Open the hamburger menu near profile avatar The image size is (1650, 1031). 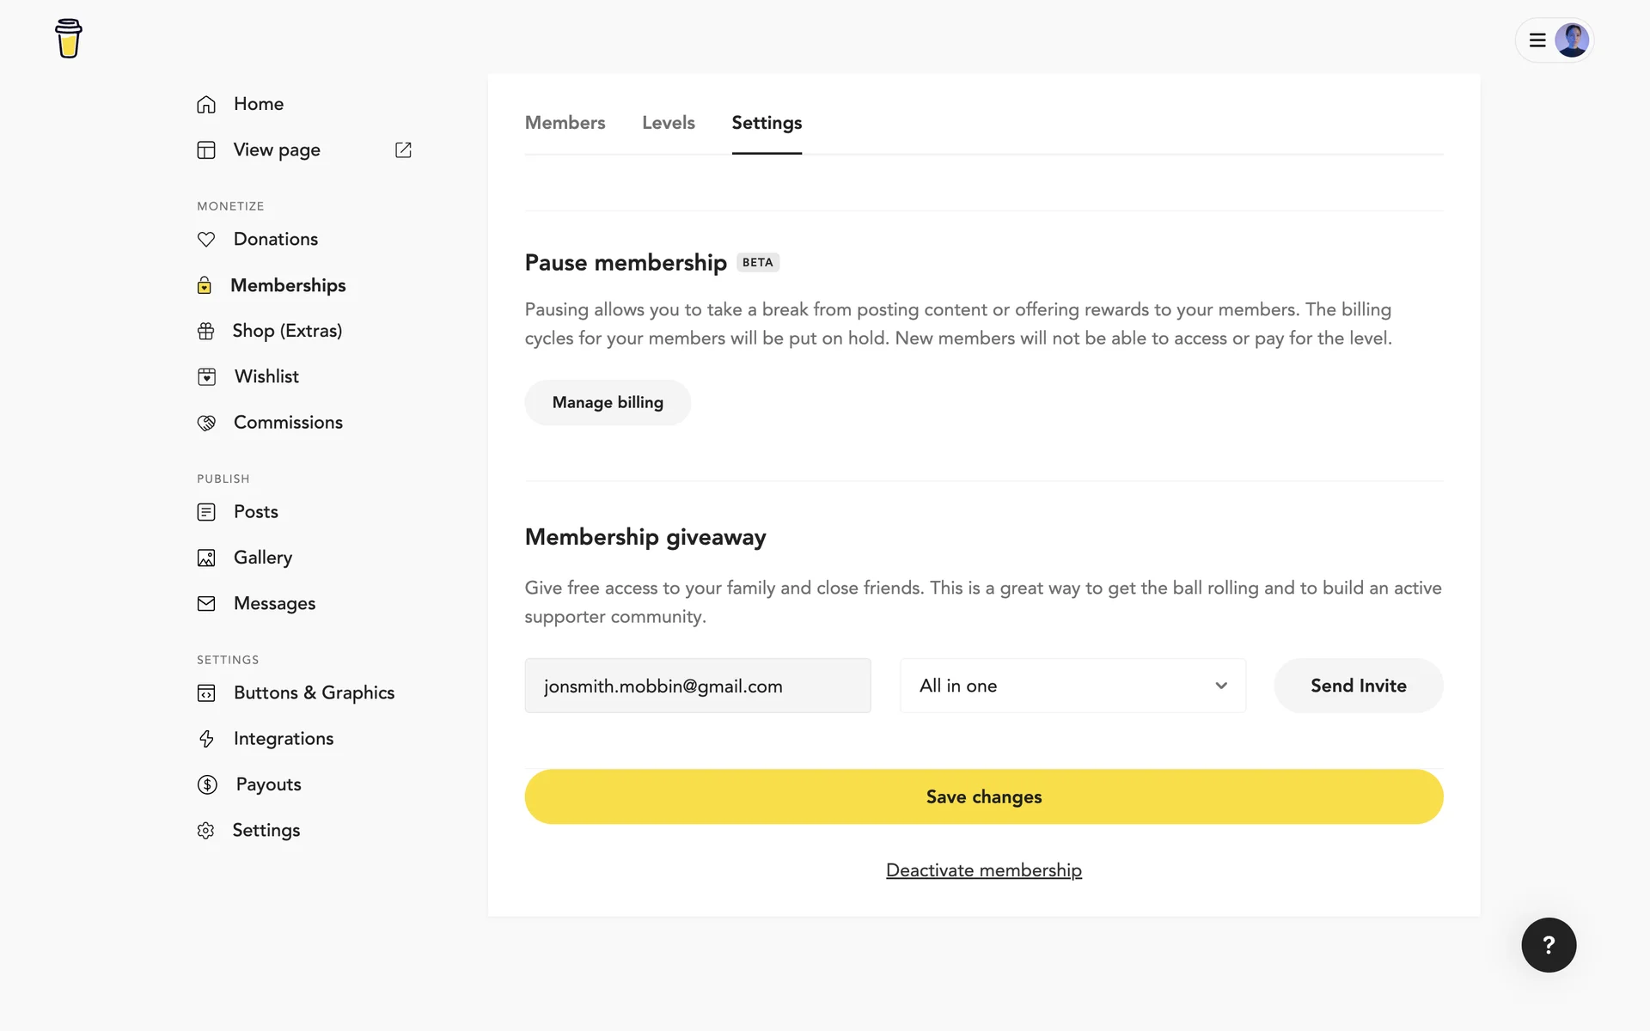click(x=1537, y=40)
